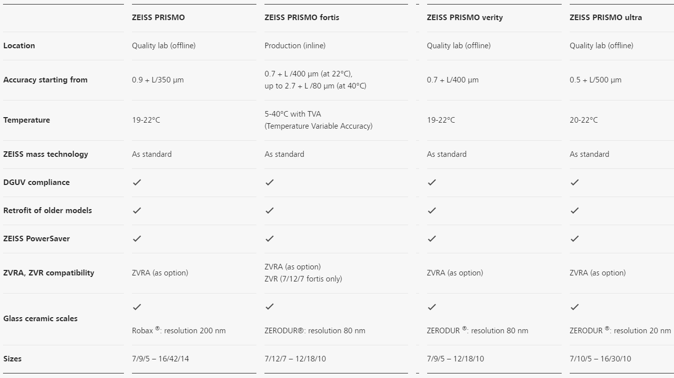The width and height of the screenshot is (674, 378).
Task: Click the "Robax: resolution 200 nm" text
Action: 179,331
